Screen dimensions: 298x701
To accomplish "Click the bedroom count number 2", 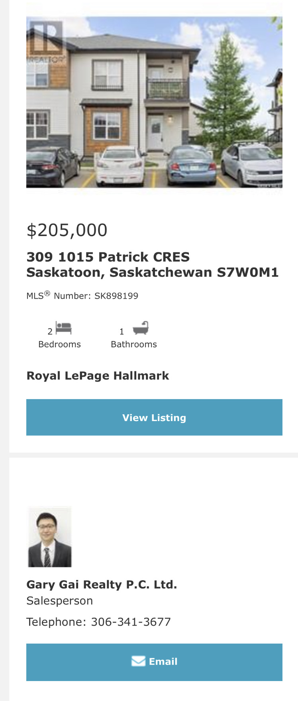I will 50,331.
